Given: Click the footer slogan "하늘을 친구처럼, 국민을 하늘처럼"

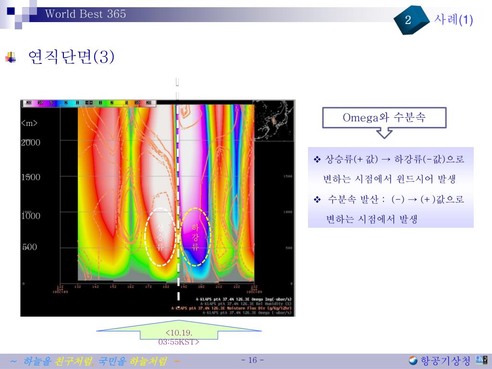Looking at the screenshot, I should [x=96, y=361].
